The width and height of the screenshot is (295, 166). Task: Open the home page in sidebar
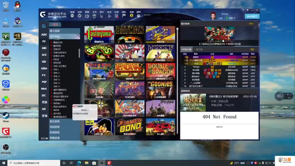pos(44,26)
